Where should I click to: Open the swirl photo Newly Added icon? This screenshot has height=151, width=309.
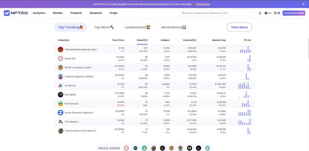(x=153, y=148)
